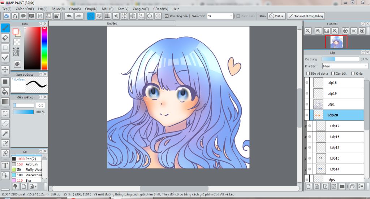Viewport: 370px width, 199px height.
Task: Select the Airbrush brush
Action: (26, 164)
